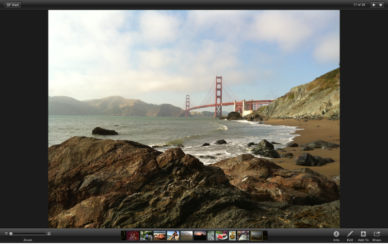This screenshot has height=244, width=388.
Task: Select the red patterned fabric thumbnail
Action: click(x=133, y=236)
